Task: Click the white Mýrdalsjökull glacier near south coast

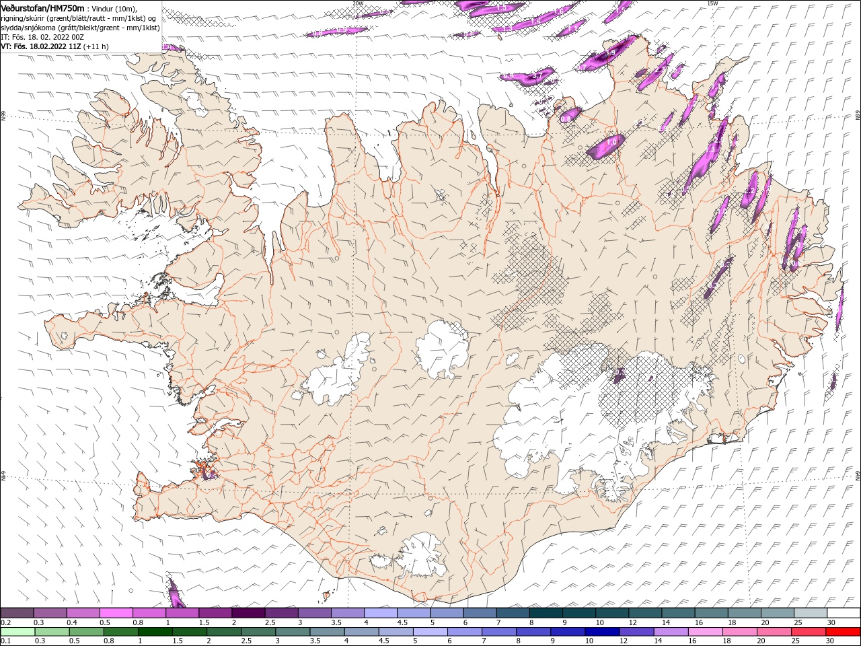Action: click(420, 556)
